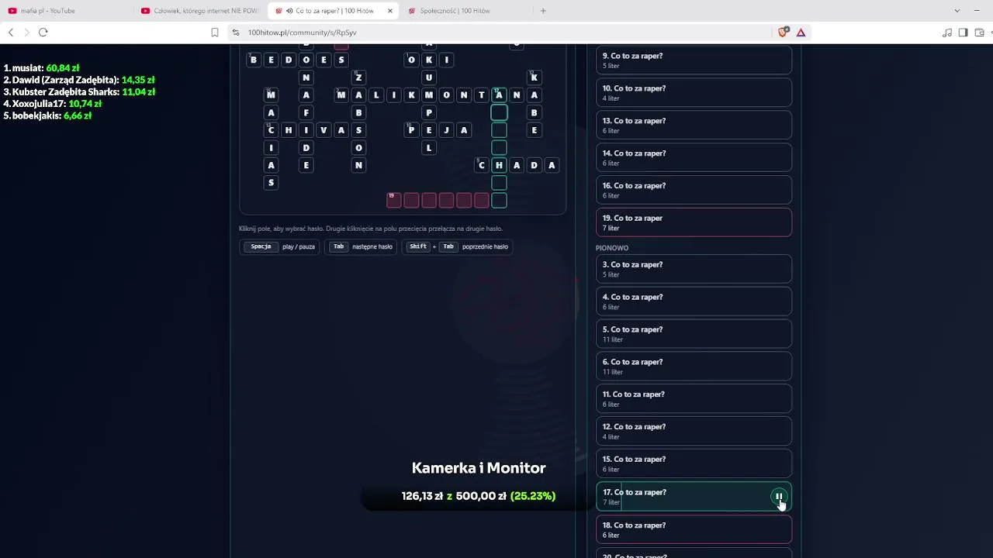The image size is (993, 558).
Task: Click the 'poprzednie hasło' hint label
Action: click(485, 246)
